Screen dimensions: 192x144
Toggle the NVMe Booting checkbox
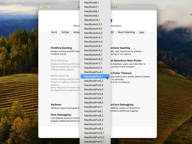tap(48, 76)
